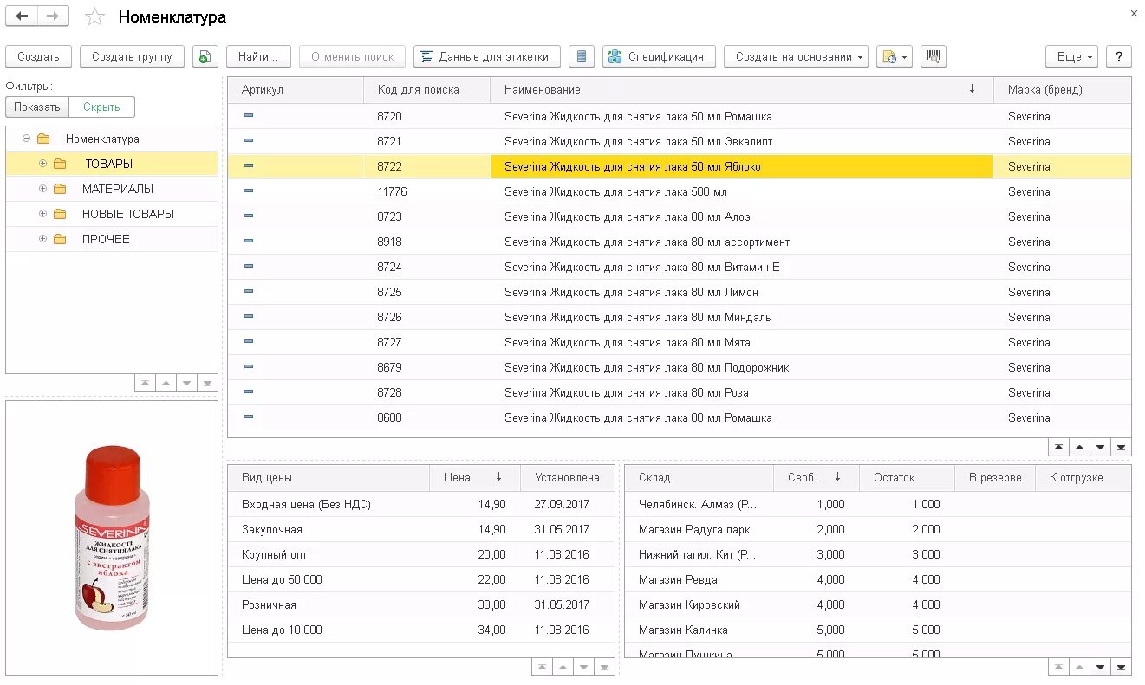Click the copy item icon with green plus

(205, 56)
